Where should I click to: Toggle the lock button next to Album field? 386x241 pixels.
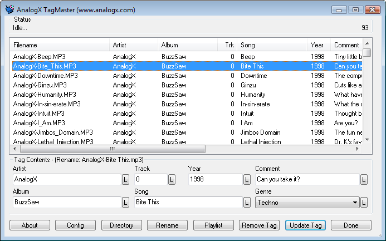click(x=125, y=203)
